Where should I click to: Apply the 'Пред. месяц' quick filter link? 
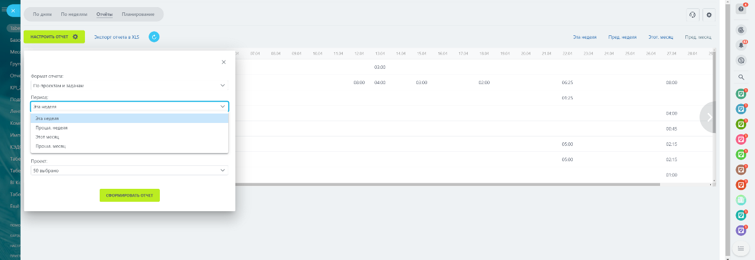pyautogui.click(x=698, y=37)
